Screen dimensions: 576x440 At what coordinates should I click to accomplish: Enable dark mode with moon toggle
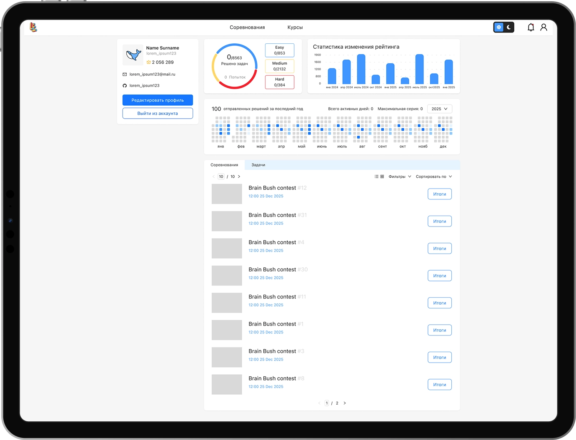point(509,27)
